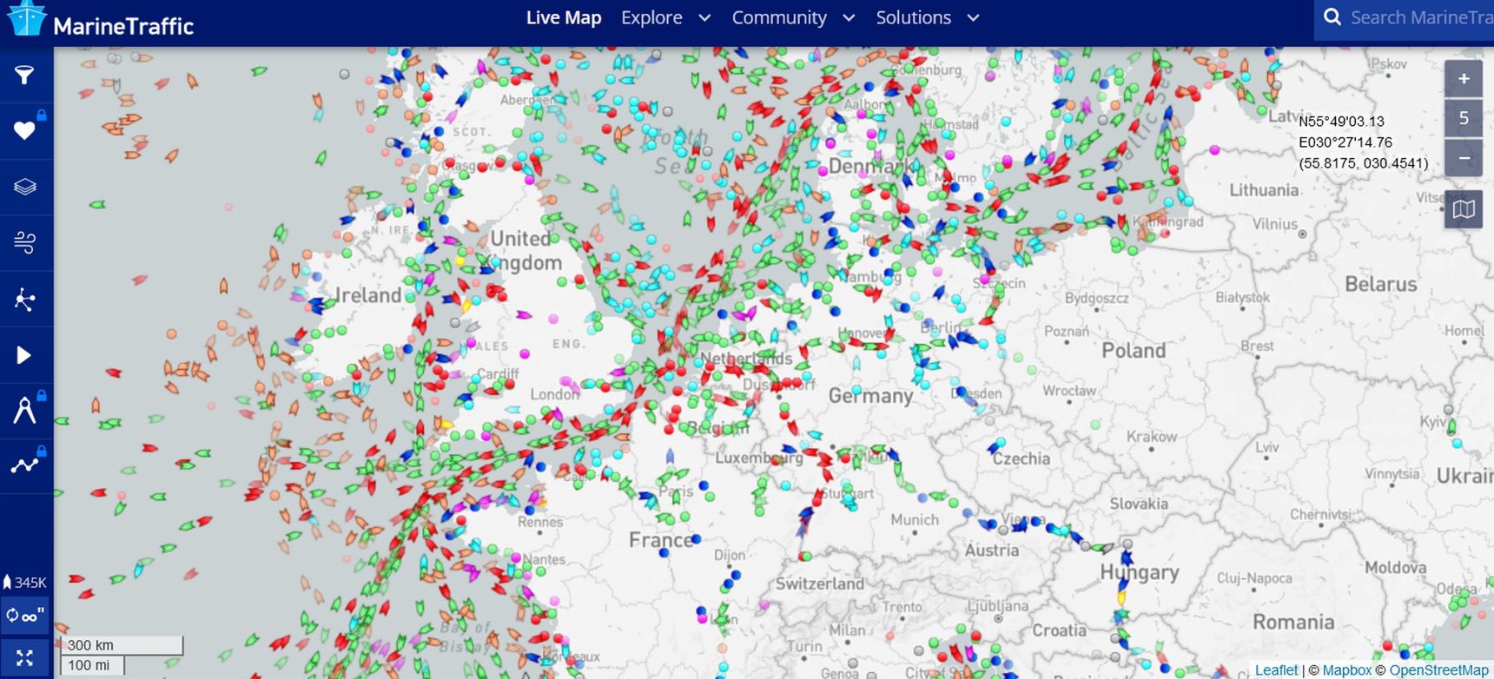
Task: Click the MarineTraffic logo
Action: click(100, 21)
